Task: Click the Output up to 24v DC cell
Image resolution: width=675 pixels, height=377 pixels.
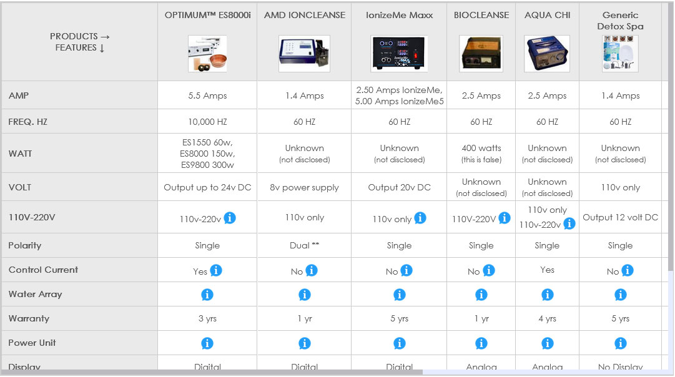Action: pyautogui.click(x=207, y=187)
